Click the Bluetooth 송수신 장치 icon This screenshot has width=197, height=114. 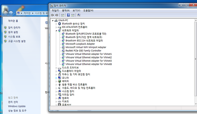(x=60, y=24)
